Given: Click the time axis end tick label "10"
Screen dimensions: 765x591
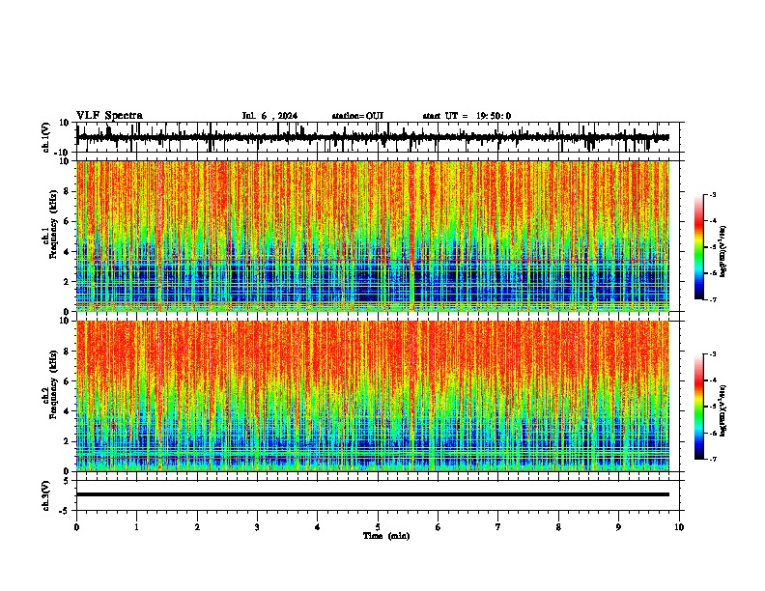Looking at the screenshot, I should click(679, 527).
